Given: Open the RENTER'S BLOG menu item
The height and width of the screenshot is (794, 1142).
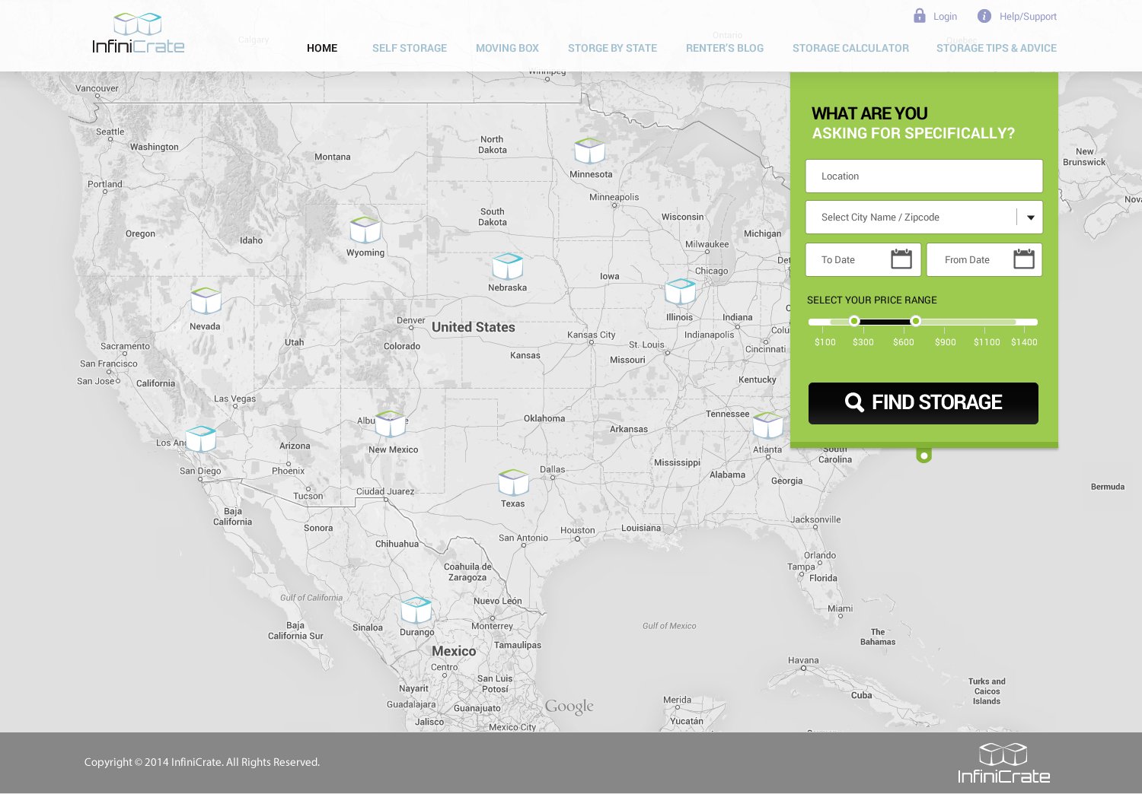Looking at the screenshot, I should coord(725,48).
